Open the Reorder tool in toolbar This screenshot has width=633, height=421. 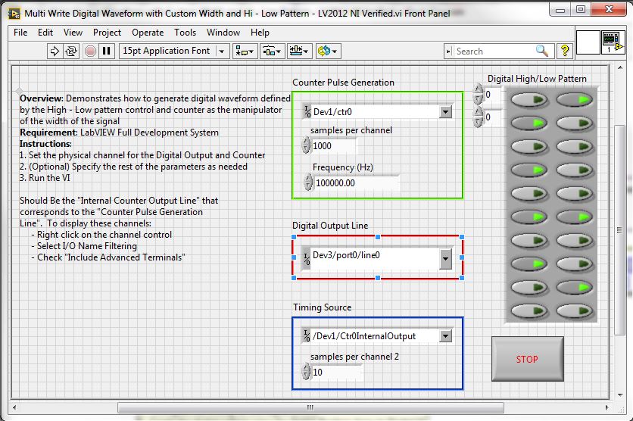click(x=328, y=51)
